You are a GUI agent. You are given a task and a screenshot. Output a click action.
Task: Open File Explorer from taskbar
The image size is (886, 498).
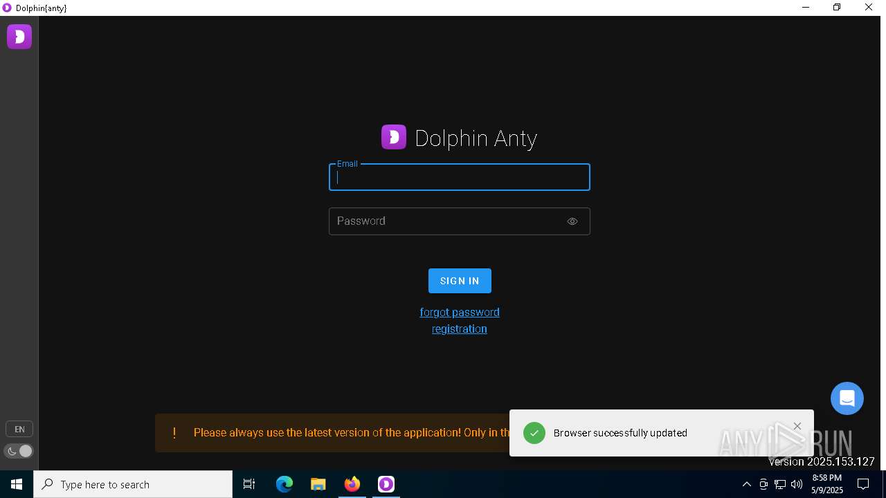318,484
